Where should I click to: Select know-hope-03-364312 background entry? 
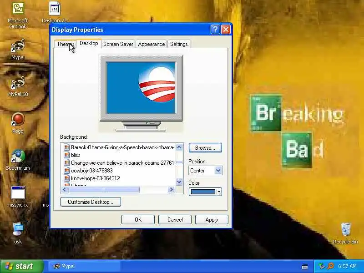coord(96,178)
